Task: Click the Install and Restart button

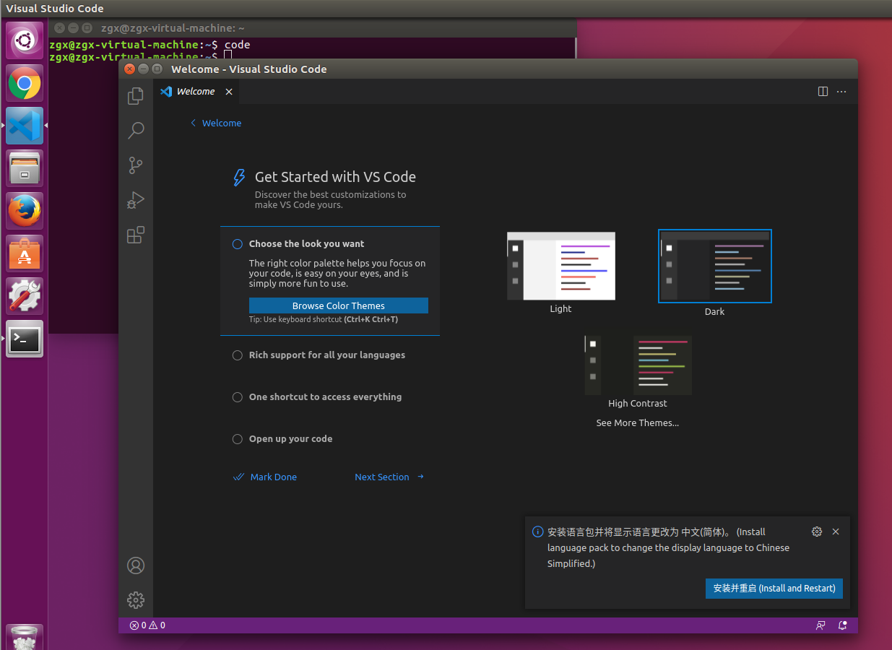Action: click(x=774, y=589)
